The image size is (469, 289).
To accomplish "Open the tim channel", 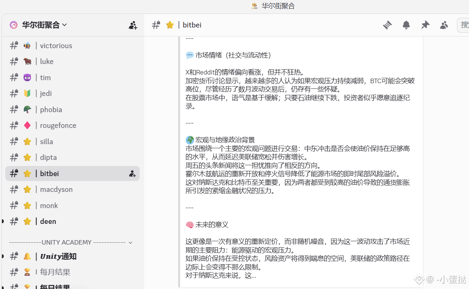I will point(72,78).
